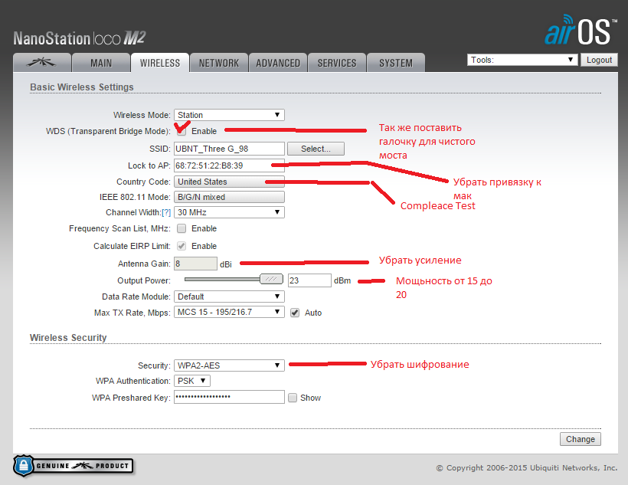Screen dimensions: 628x485
Task: Click the Lock to AP field
Action: pos(229,165)
